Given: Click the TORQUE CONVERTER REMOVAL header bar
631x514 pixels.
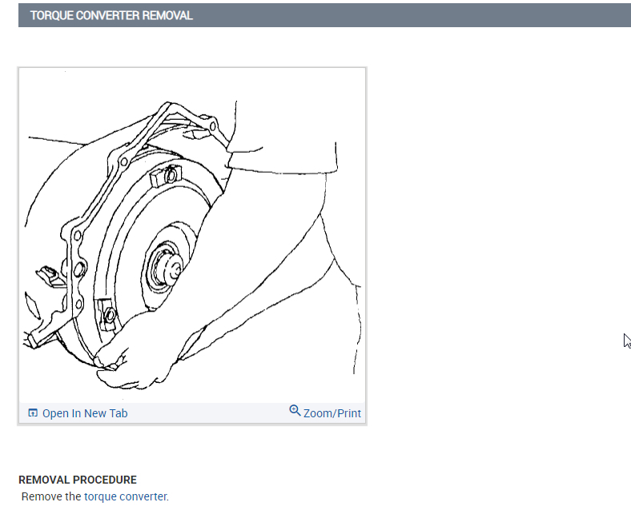Looking at the screenshot, I should 324,15.
